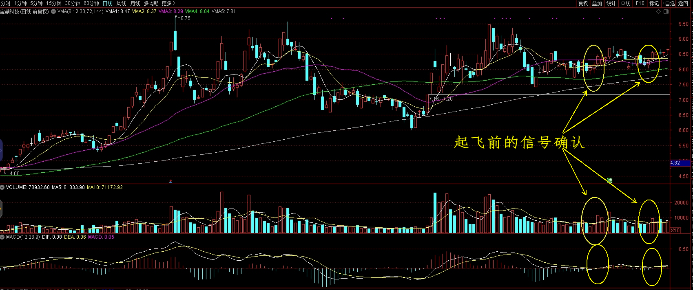Viewport: 693px width, 290px height.
Task: Select the 周线 weekly chart tab
Action: tap(121, 3)
